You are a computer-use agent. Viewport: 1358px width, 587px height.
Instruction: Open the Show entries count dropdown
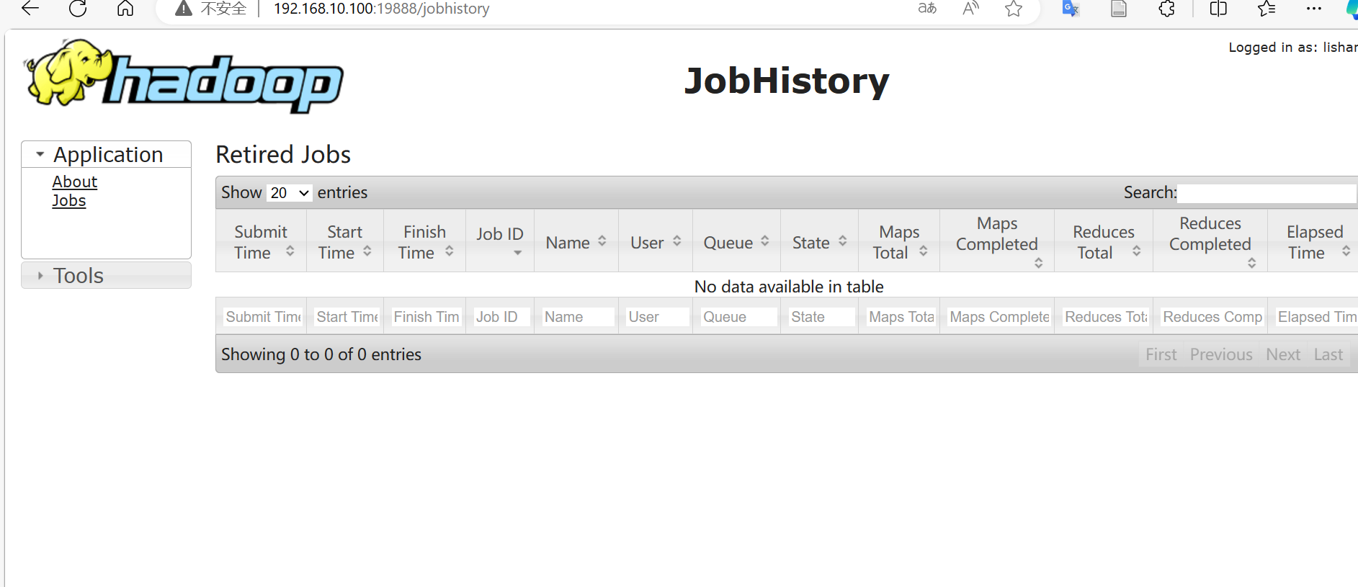289,192
